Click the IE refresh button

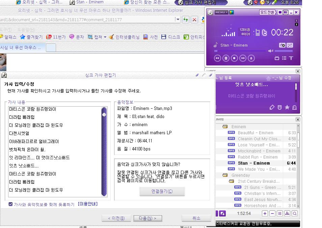point(186,20)
